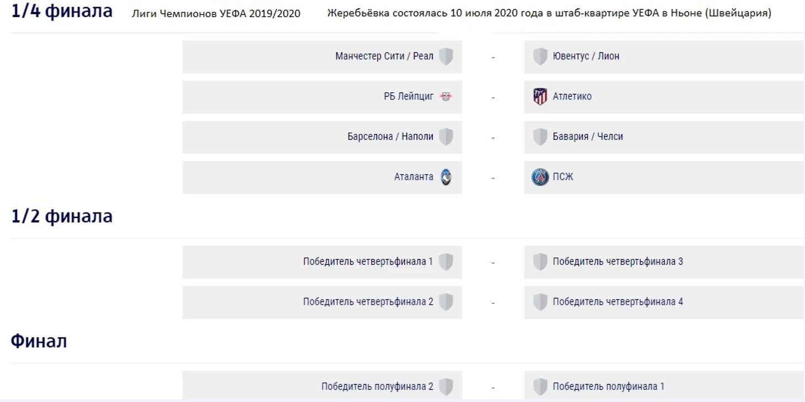Screen dimensions: 805x402
Task: Click the Победитель четвертьфинала 2 cell
Action: (322, 302)
